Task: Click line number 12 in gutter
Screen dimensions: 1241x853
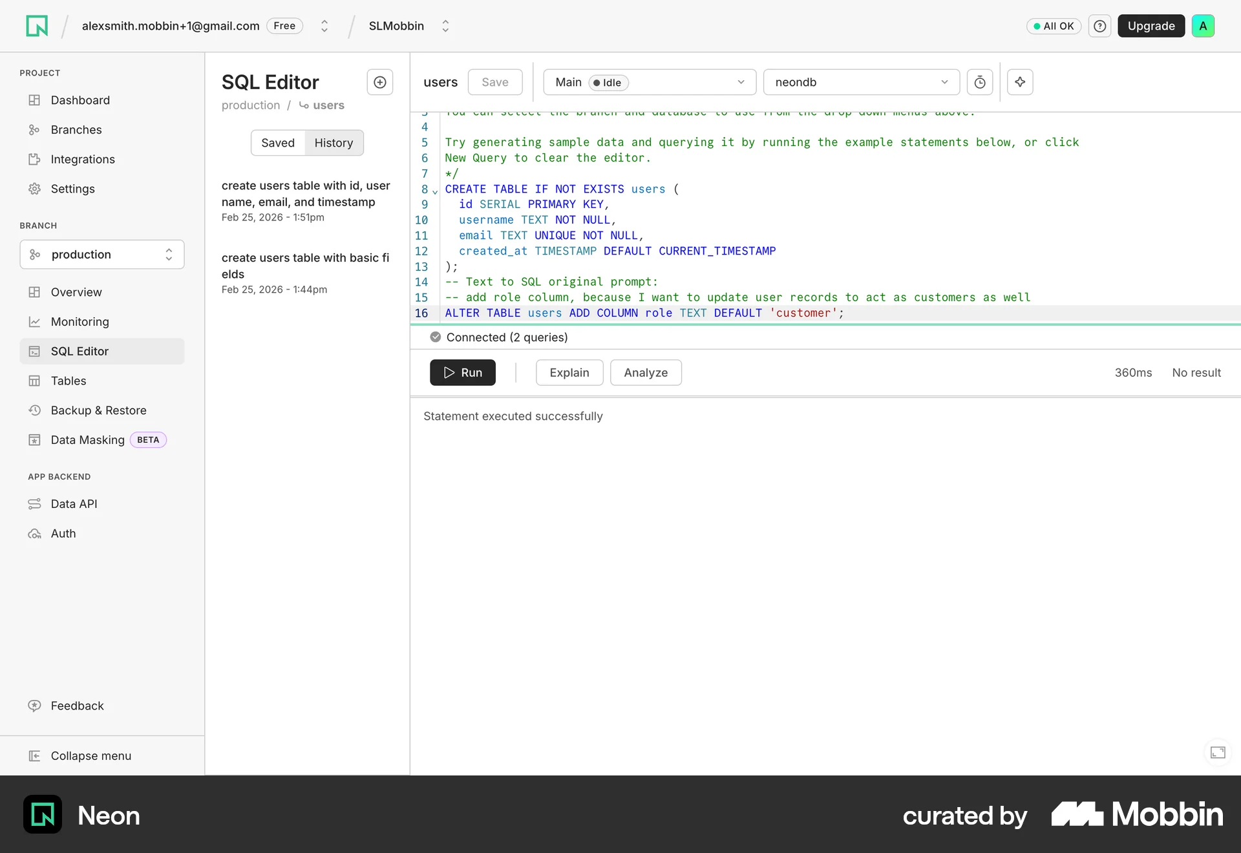Action: pyautogui.click(x=421, y=251)
